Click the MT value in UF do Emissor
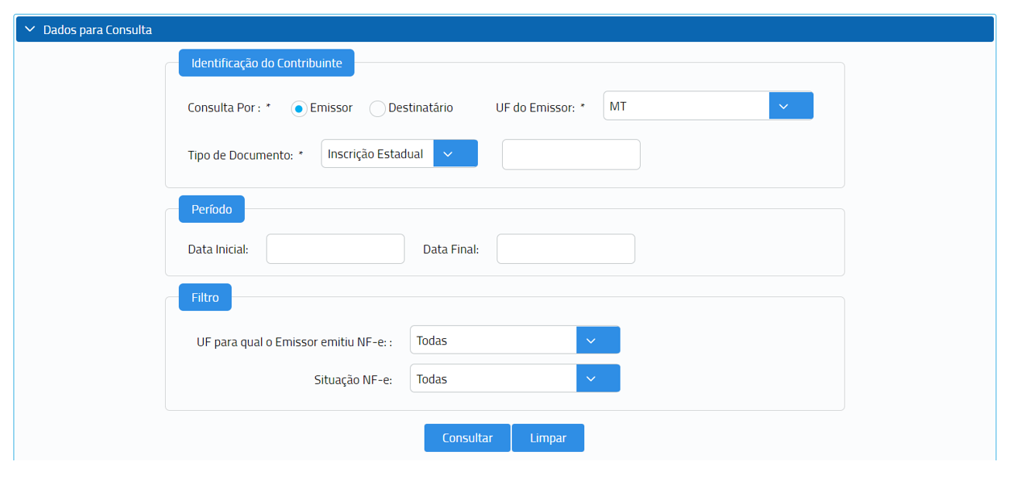The height and width of the screenshot is (489, 1011). point(686,106)
